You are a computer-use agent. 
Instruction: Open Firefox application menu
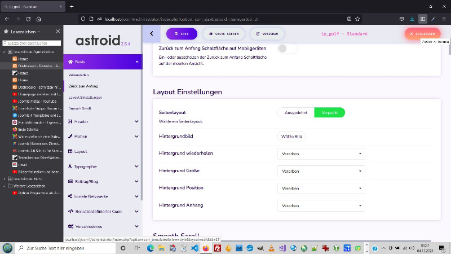(444, 19)
